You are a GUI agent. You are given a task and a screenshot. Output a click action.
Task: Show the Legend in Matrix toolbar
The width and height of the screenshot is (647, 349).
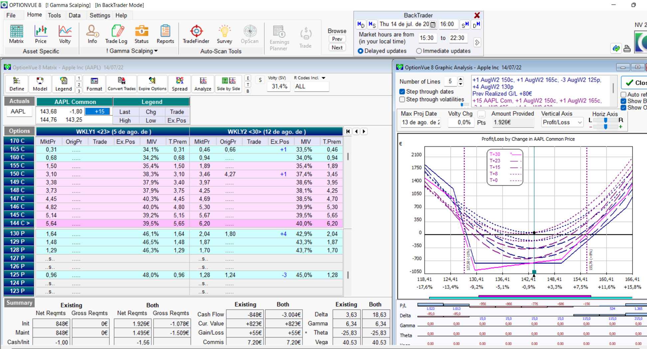pyautogui.click(x=63, y=84)
